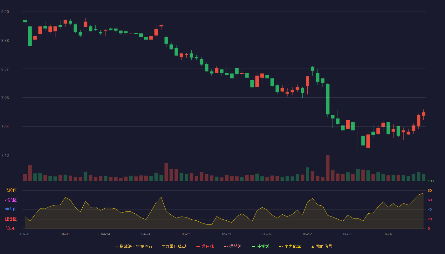Screen dimensions: 445x254
Task: Click the green line icon beside 强撑线
Action: (253, 246)
